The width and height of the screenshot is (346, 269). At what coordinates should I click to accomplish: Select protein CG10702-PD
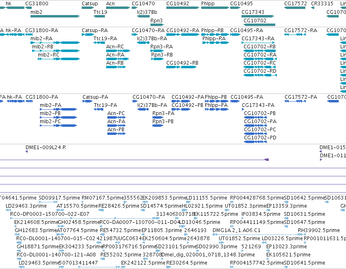(260, 138)
